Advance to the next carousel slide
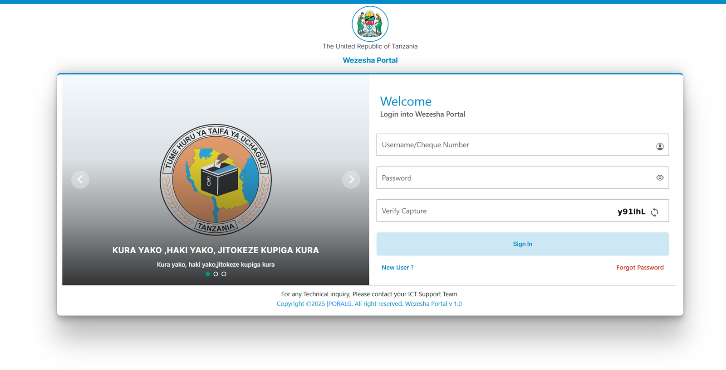Screen dimensions: 726x370 pyautogui.click(x=351, y=180)
